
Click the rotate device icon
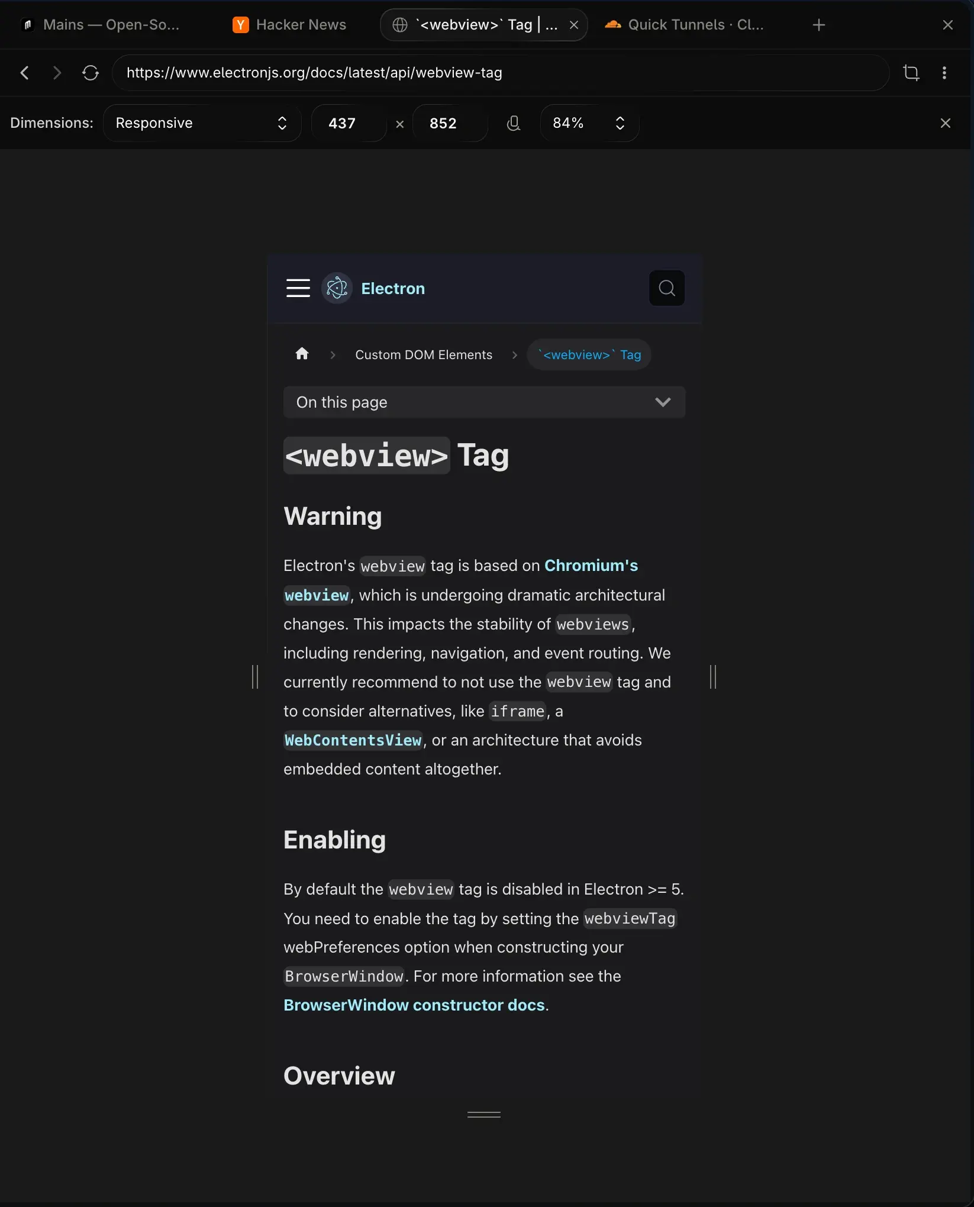514,123
